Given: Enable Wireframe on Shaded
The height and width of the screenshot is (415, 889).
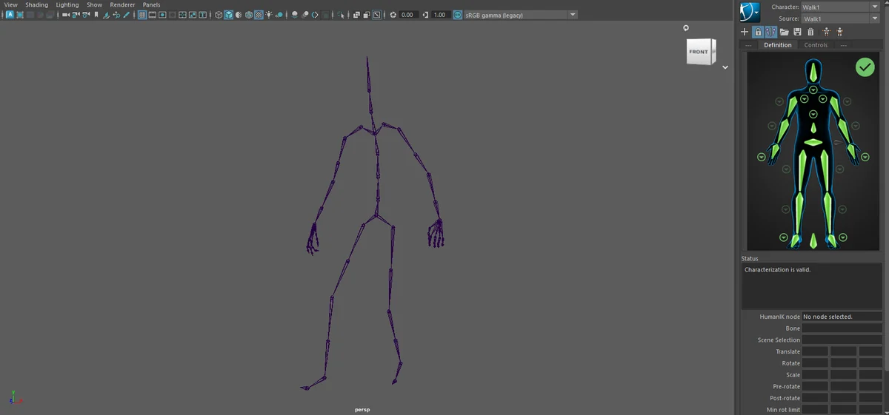Looking at the screenshot, I should point(249,15).
